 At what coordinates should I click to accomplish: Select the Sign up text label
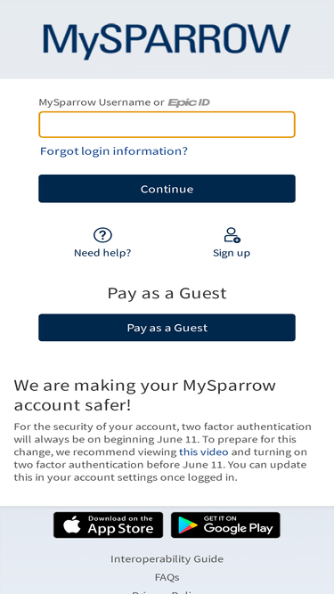232,253
